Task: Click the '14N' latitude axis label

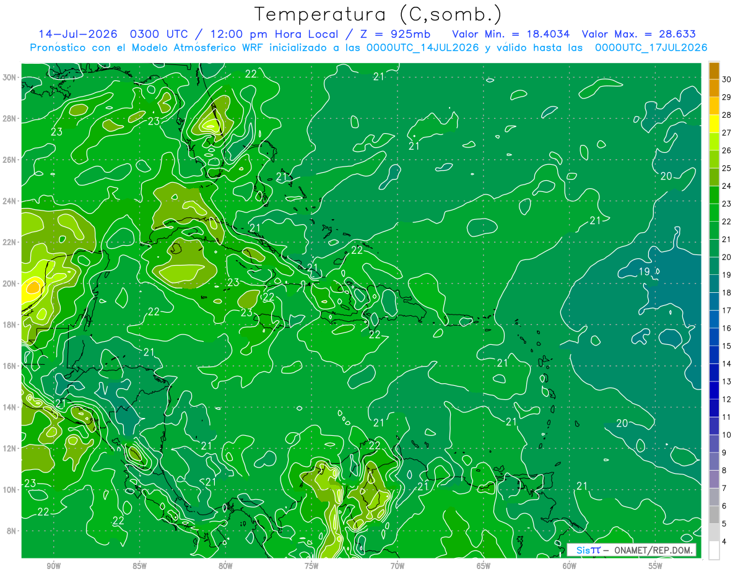Action: 9,407
